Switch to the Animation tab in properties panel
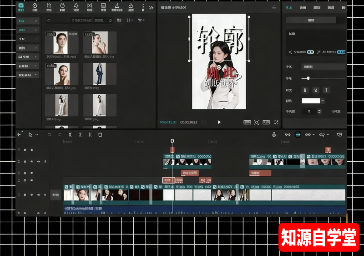The width and height of the screenshot is (364, 256). [303, 7]
